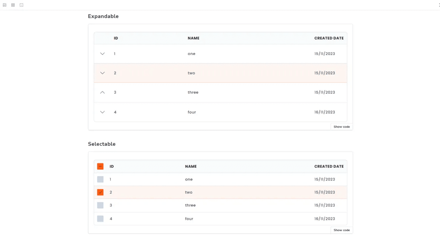
Task: Click the date '16/11/2023' in row four
Action: point(324,112)
